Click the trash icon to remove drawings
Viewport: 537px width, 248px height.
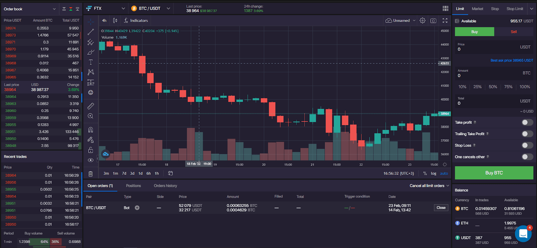click(x=91, y=173)
